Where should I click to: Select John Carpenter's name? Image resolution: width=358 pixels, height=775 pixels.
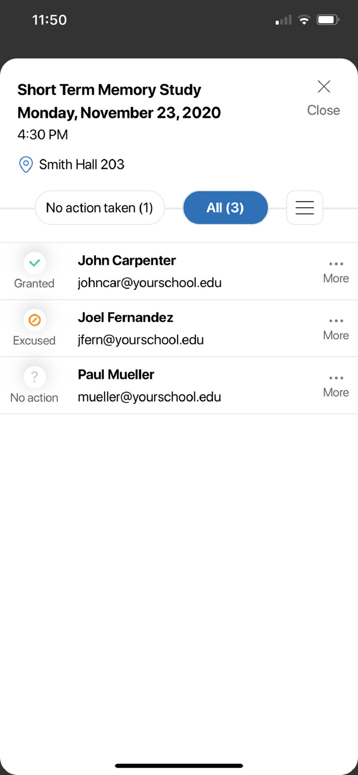(127, 261)
